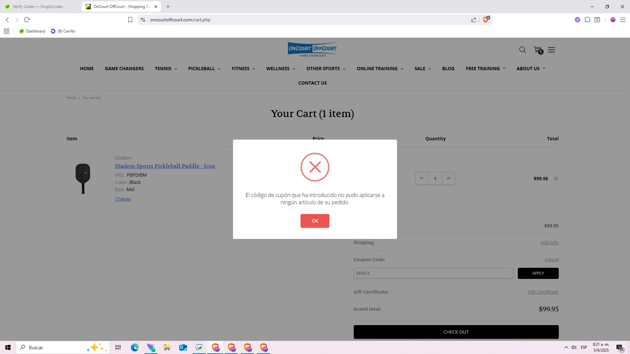630x354 pixels.
Task: Expand the PICKLEBALL dropdown menu
Action: [x=204, y=68]
